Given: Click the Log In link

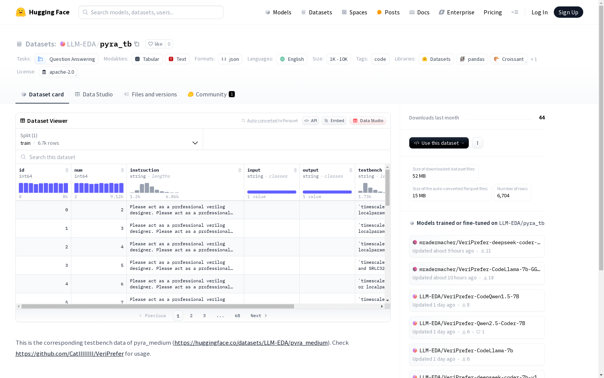Looking at the screenshot, I should 539,12.
